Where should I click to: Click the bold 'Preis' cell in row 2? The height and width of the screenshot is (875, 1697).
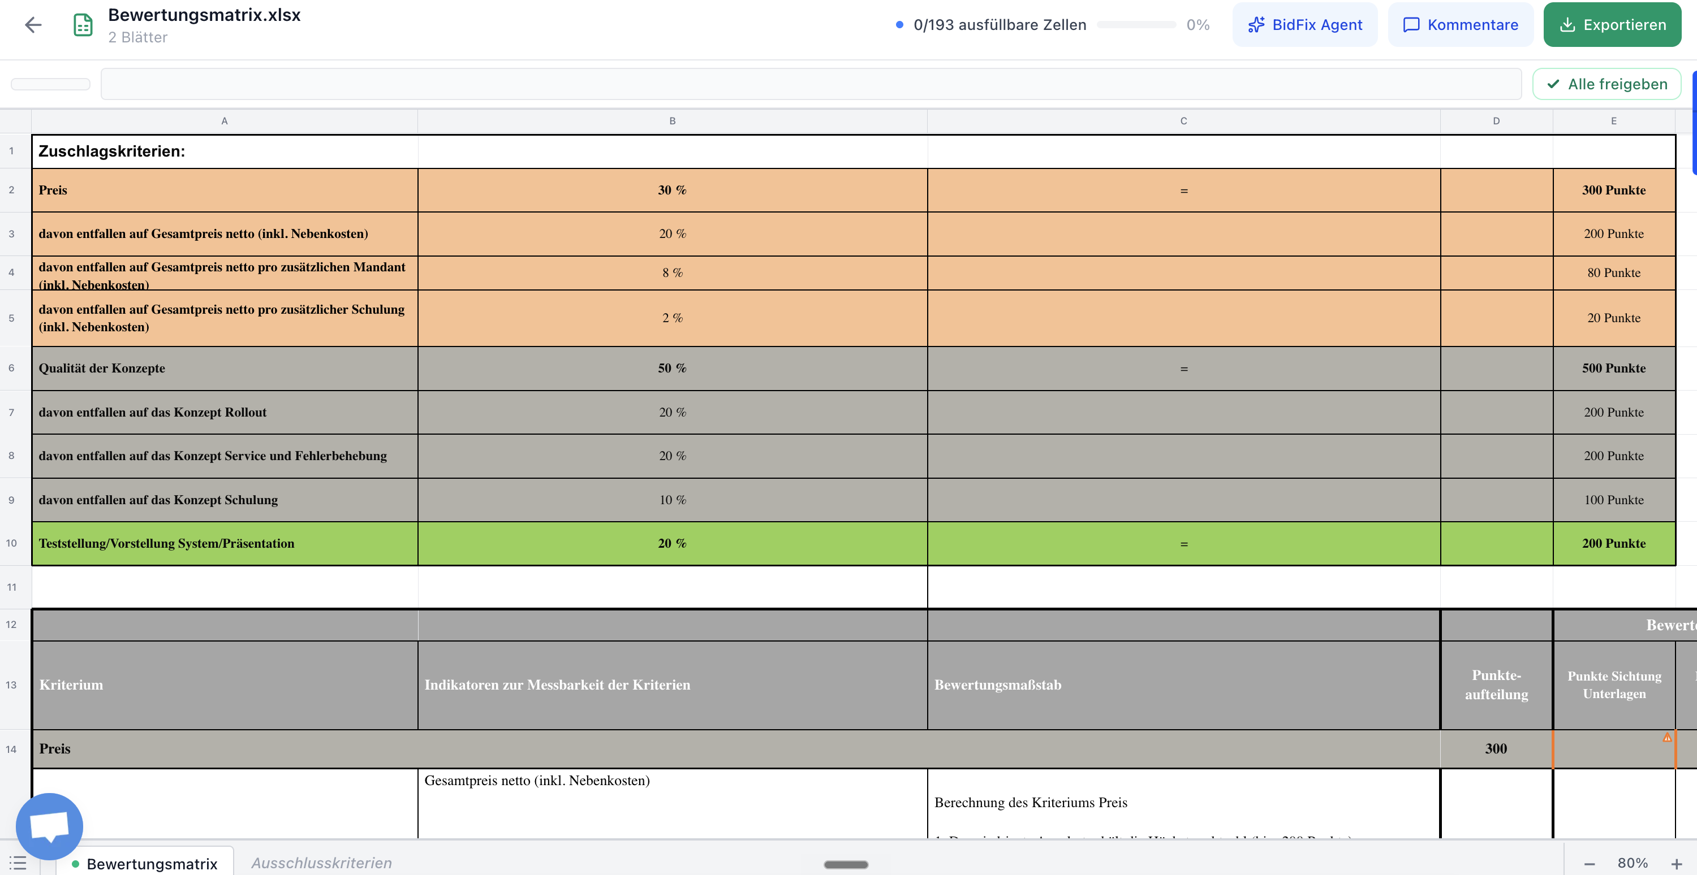click(x=225, y=190)
